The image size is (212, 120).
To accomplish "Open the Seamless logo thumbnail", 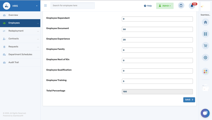I will click(205, 6).
